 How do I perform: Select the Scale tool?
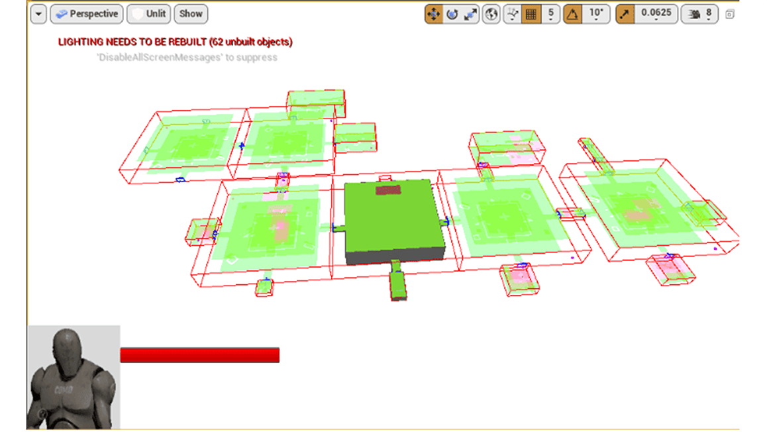(468, 13)
